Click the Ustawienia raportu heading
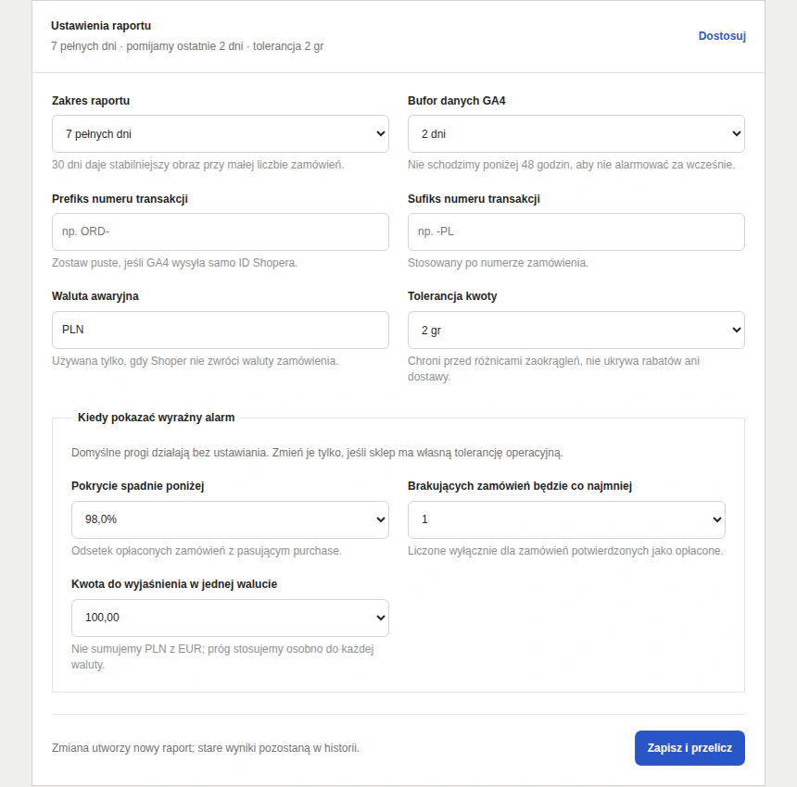This screenshot has height=787, width=797. (101, 26)
